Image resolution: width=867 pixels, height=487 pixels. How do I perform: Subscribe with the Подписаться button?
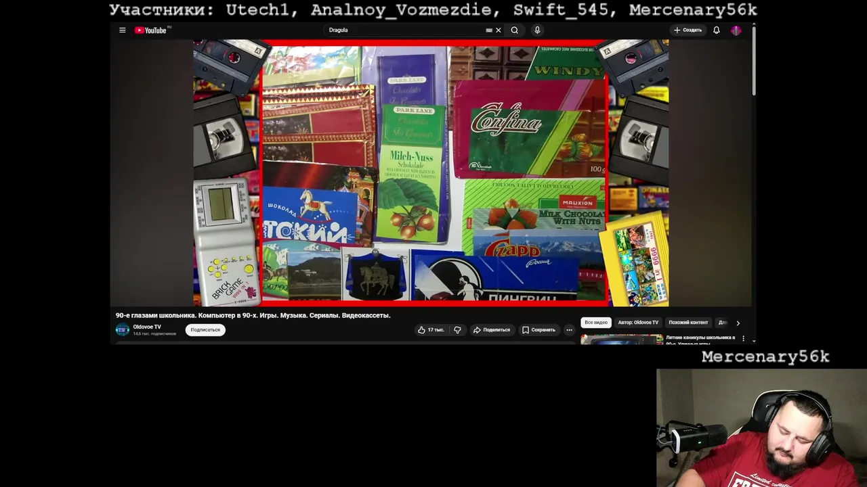(205, 330)
